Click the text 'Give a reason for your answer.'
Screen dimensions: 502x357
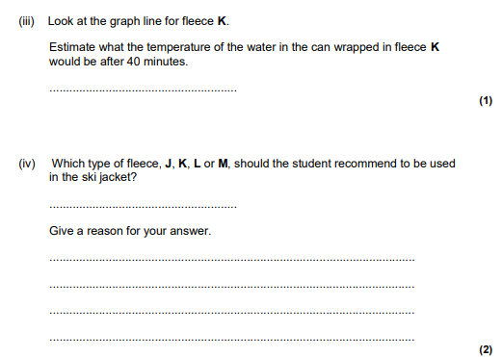point(130,231)
